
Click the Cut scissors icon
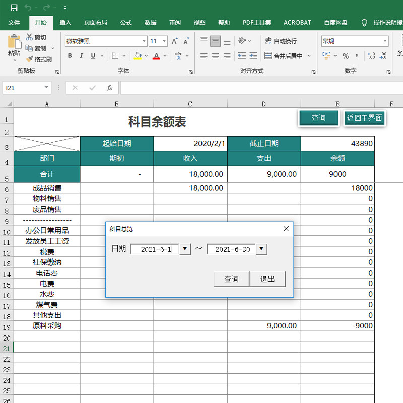click(29, 37)
